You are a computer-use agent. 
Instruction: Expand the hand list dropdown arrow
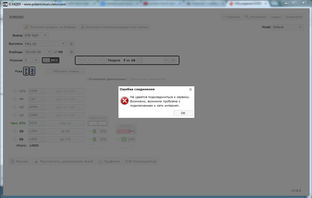[x=166, y=60]
